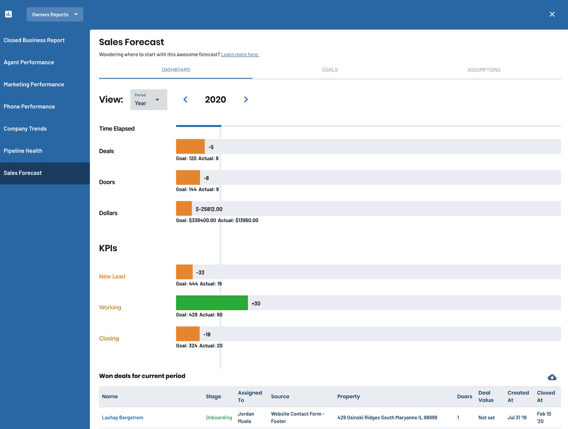Advance to next year with right chevron
Viewport: 568px width, 429px height.
coord(246,99)
